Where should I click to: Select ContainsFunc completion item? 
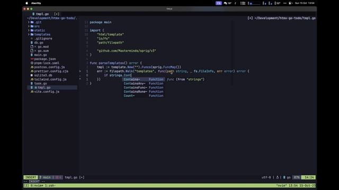pyautogui.click(x=144, y=88)
